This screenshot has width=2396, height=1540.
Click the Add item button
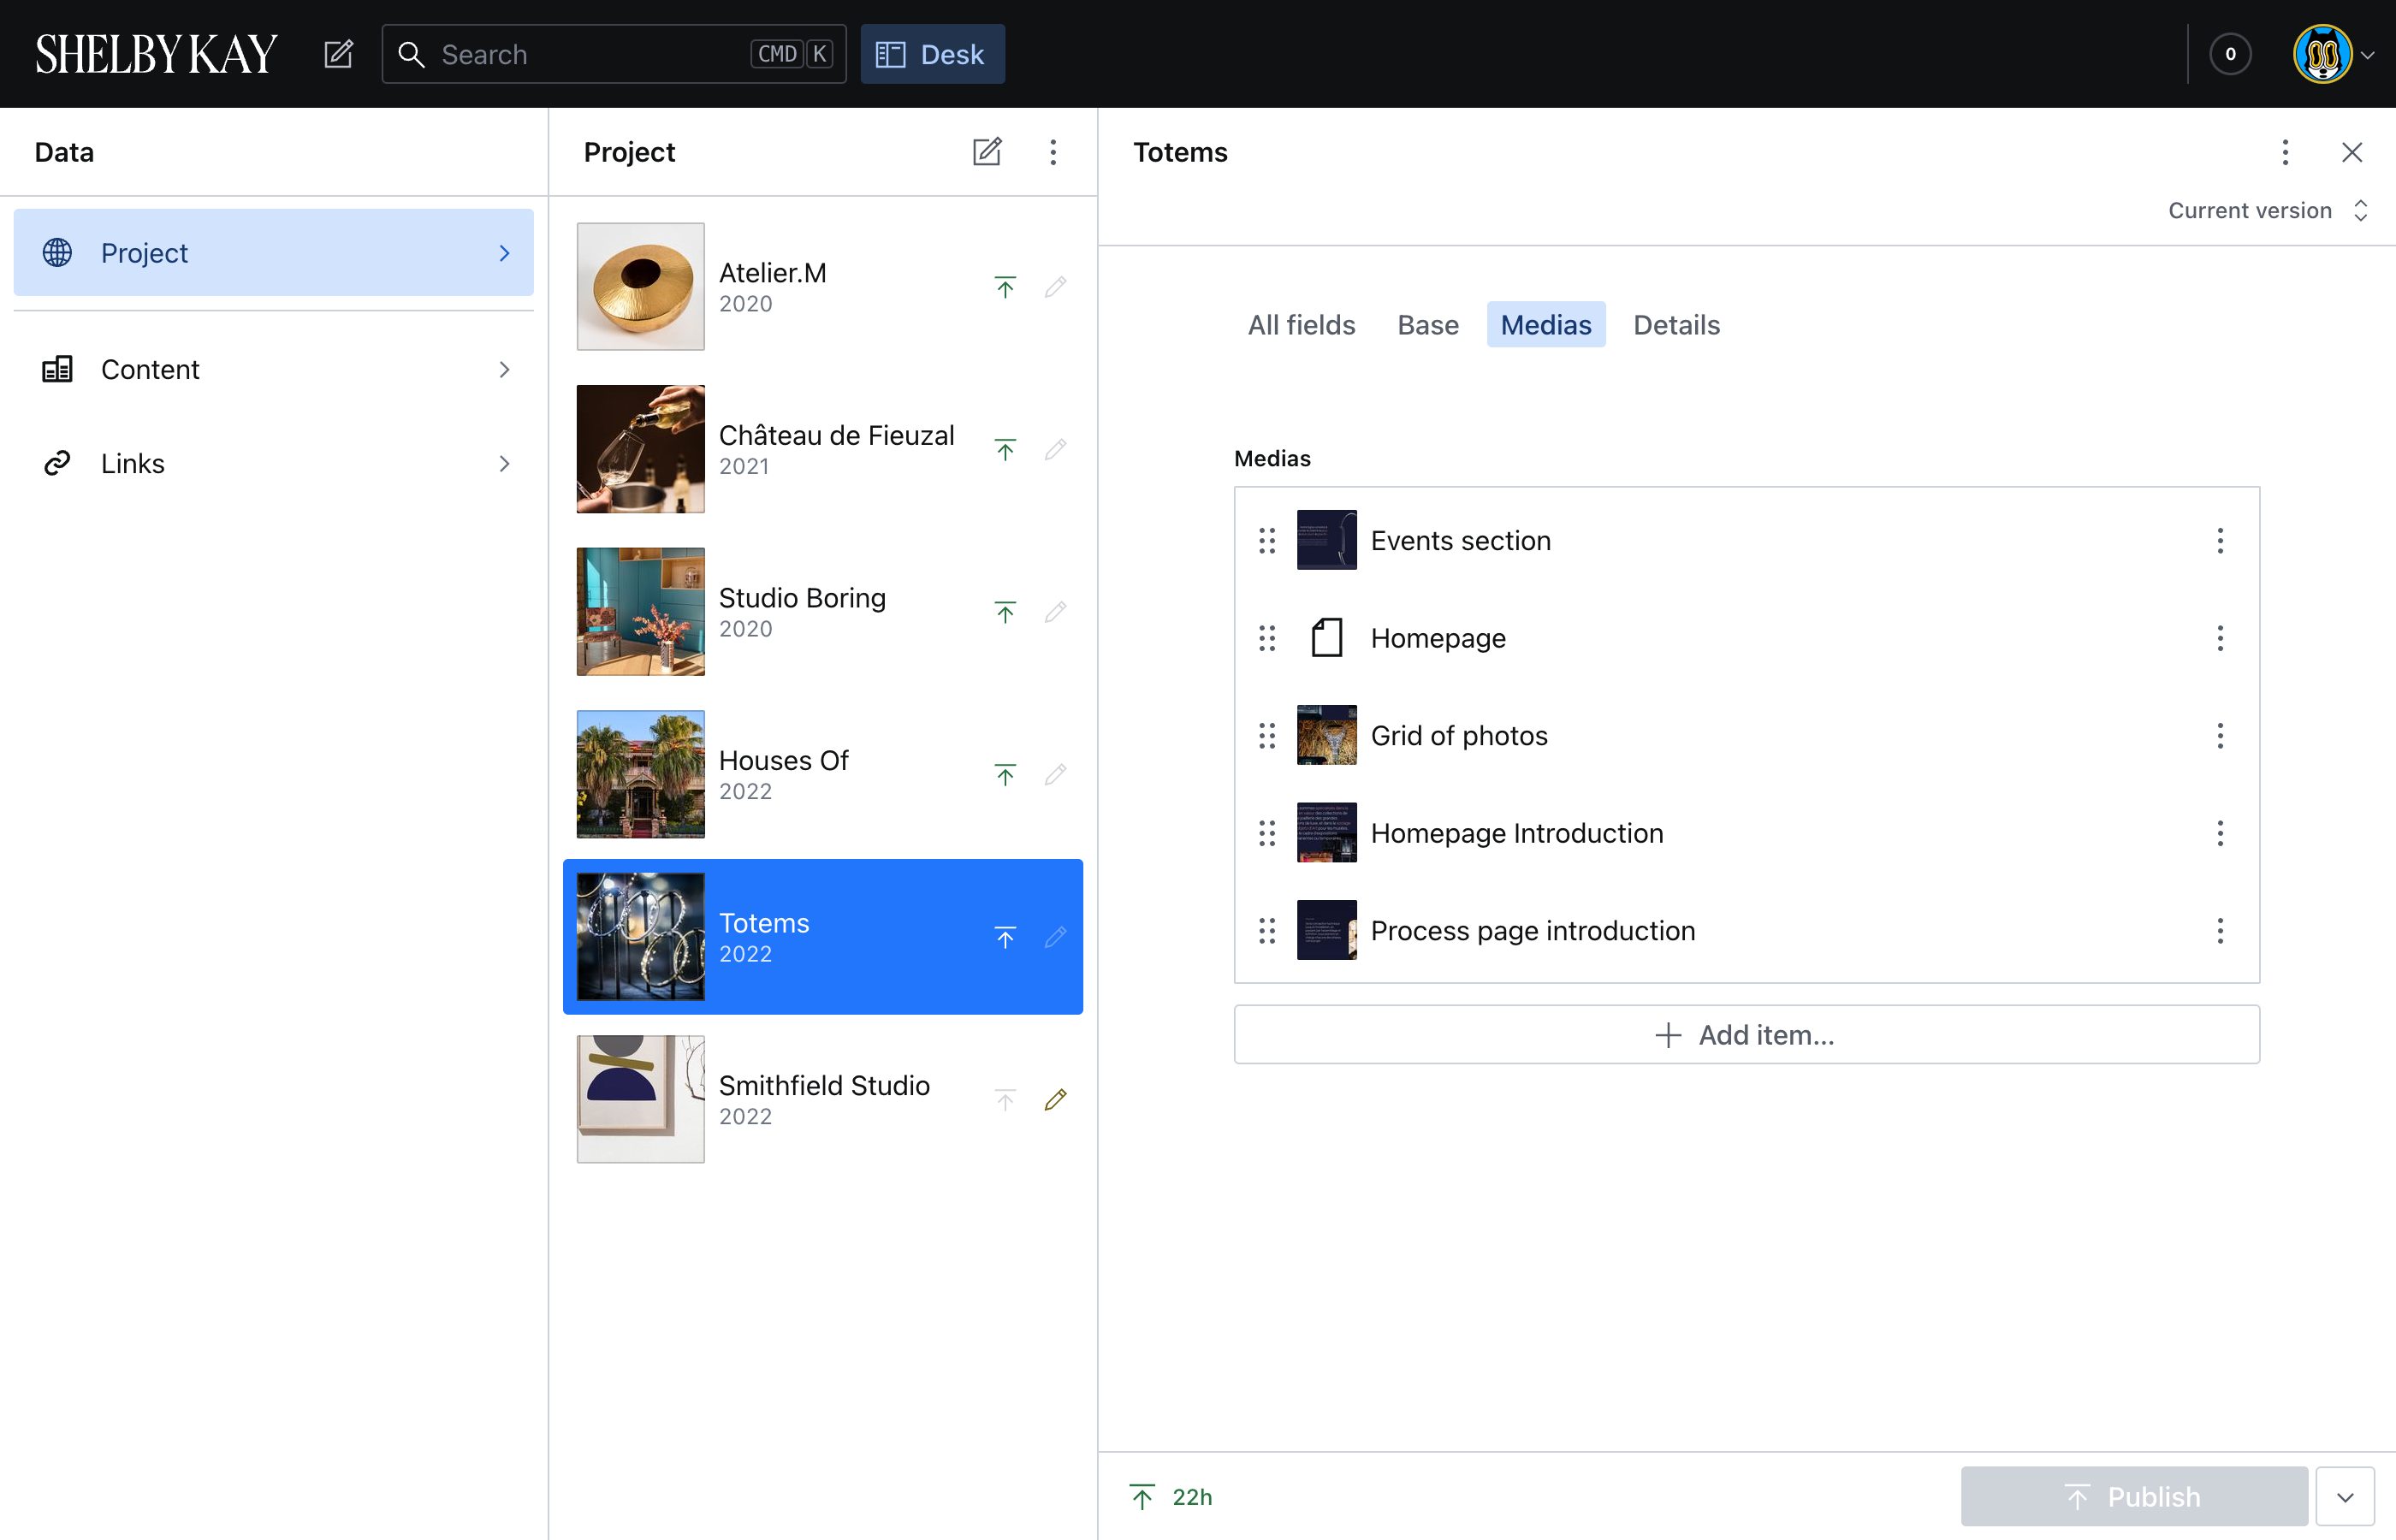tap(1746, 1035)
